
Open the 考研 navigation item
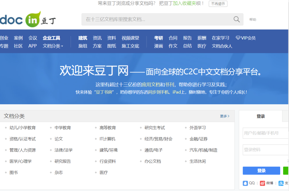[x=158, y=38]
